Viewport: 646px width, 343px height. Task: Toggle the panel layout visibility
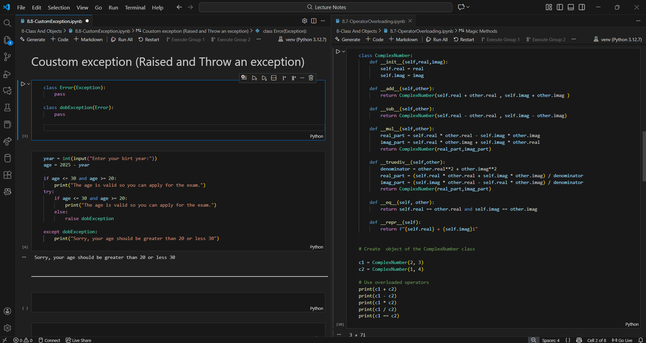point(571,7)
